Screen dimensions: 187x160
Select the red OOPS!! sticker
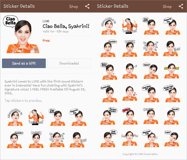pyautogui.click(x=130, y=116)
